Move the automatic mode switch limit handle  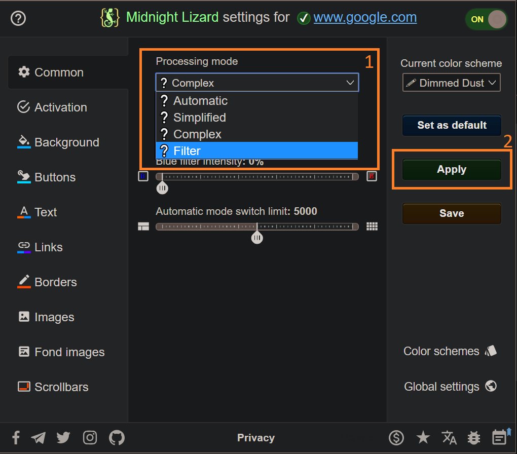(x=257, y=237)
